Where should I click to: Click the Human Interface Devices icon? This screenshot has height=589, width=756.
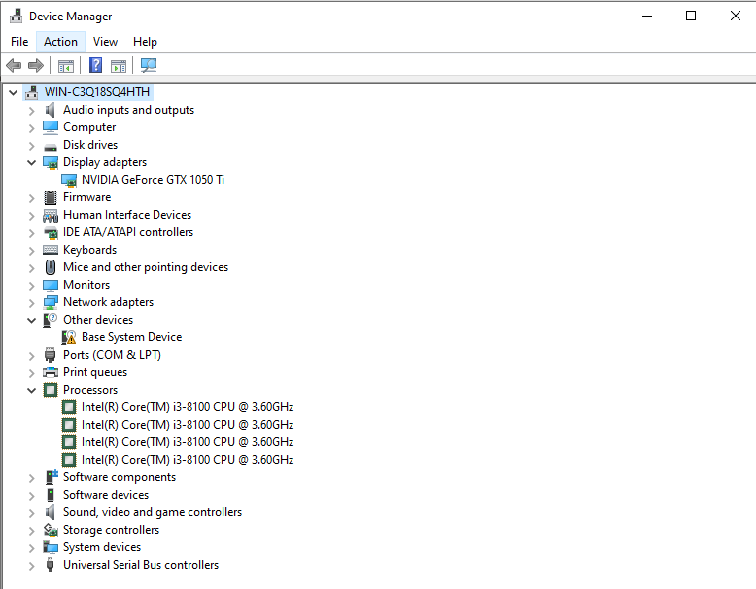pyautogui.click(x=51, y=215)
